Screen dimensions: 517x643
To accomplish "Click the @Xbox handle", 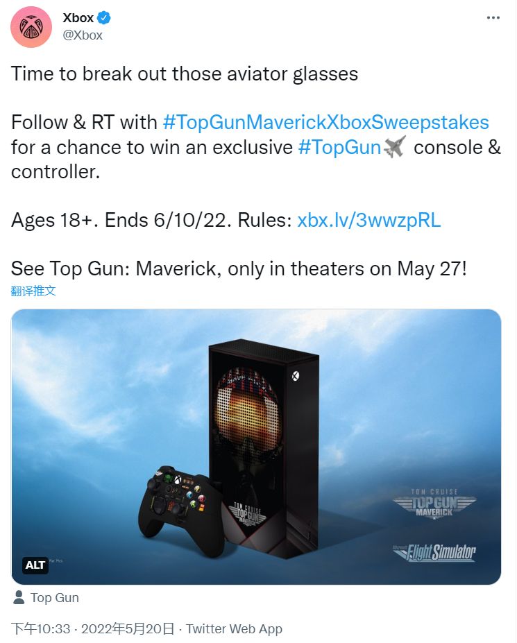I will (83, 35).
